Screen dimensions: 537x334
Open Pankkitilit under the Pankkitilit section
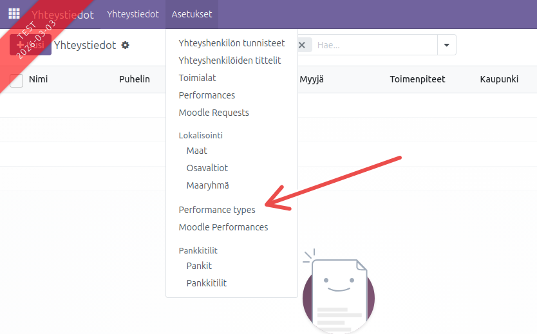click(x=207, y=283)
